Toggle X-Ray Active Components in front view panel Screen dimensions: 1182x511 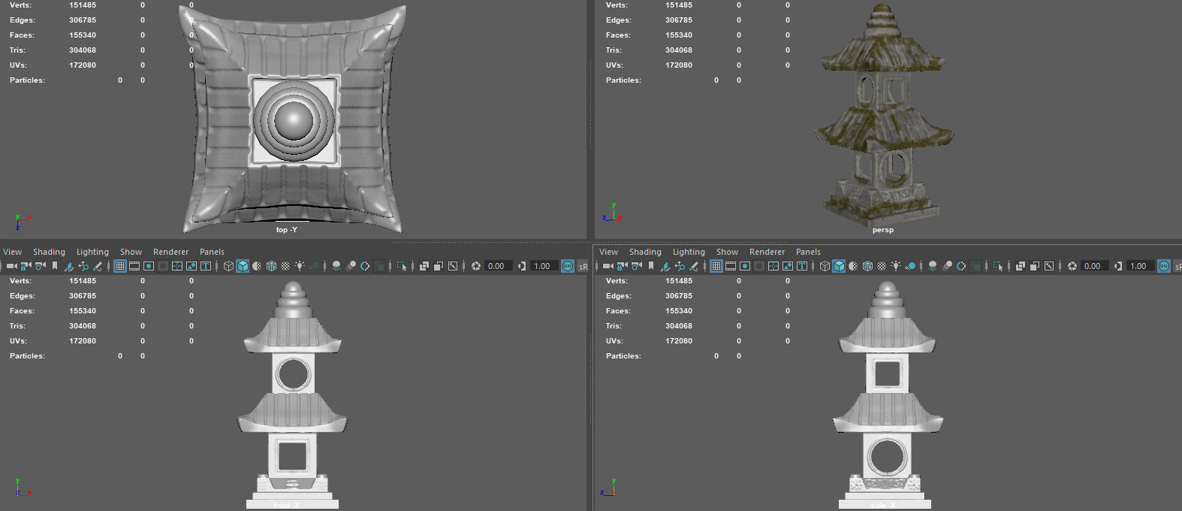click(x=439, y=266)
